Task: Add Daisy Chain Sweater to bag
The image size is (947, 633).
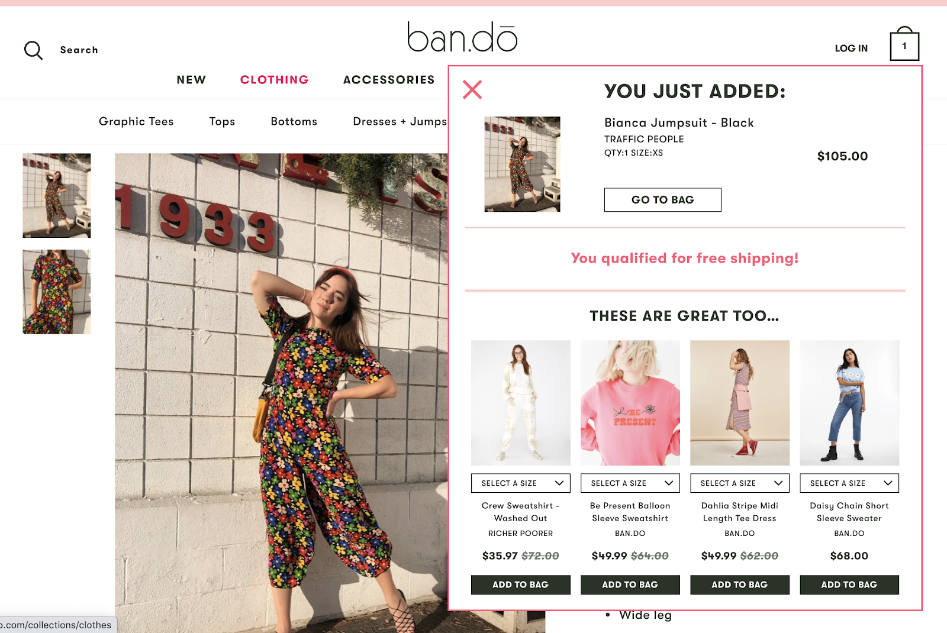Action: (849, 584)
